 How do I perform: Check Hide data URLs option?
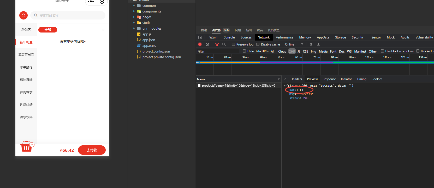click(244, 51)
